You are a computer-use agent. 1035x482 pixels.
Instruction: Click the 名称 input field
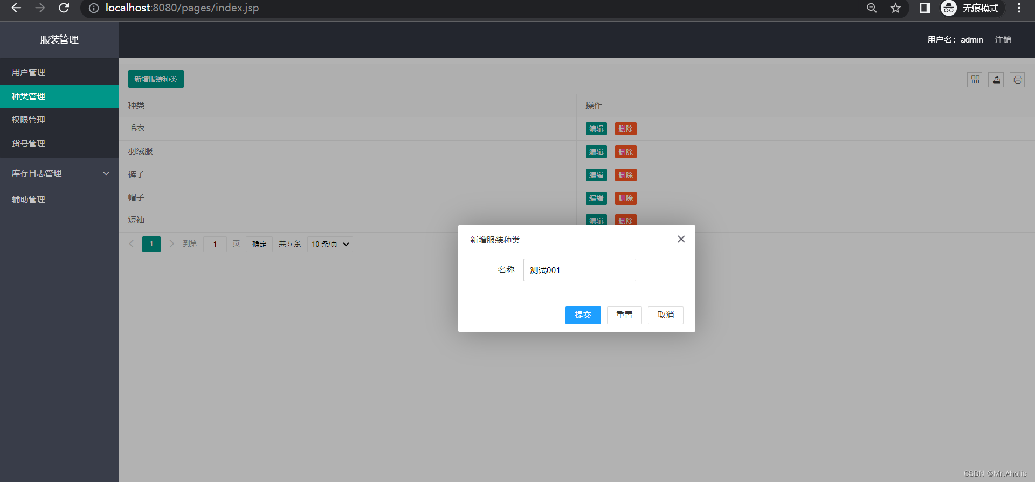click(579, 270)
